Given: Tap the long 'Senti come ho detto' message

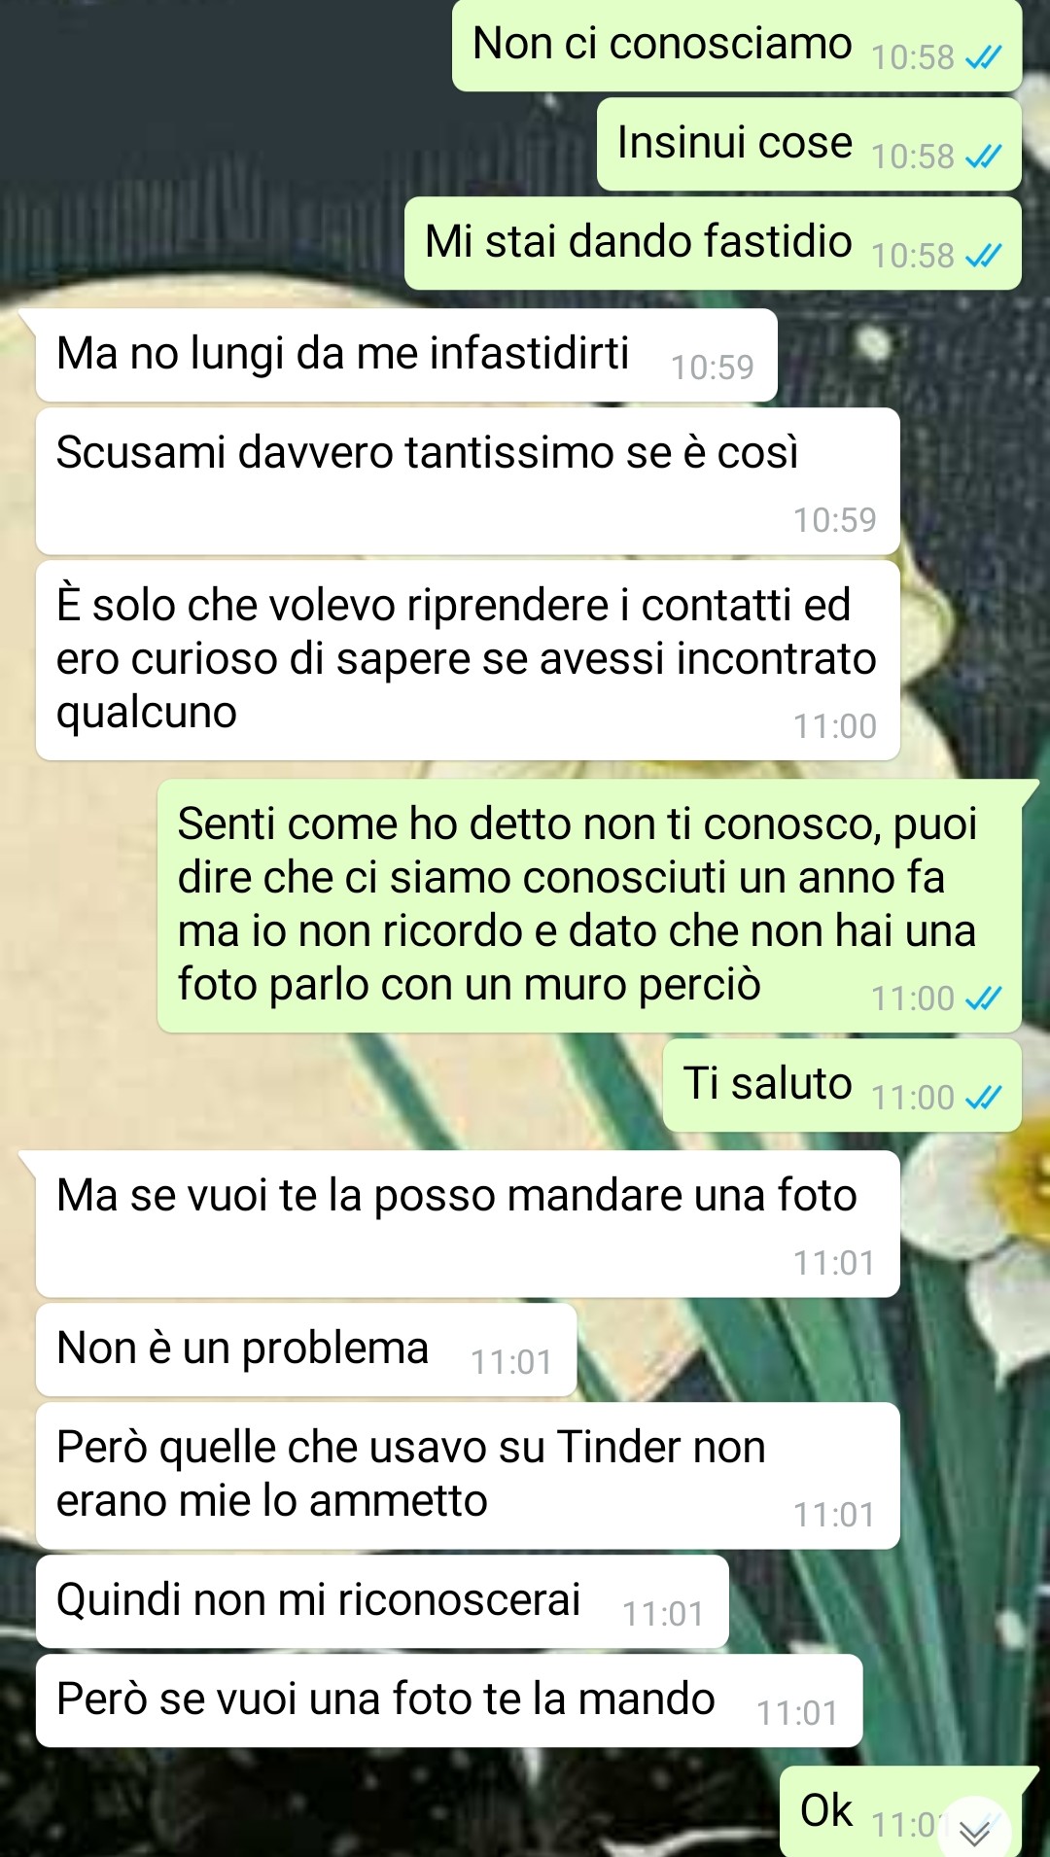Looking at the screenshot, I should point(589,905).
